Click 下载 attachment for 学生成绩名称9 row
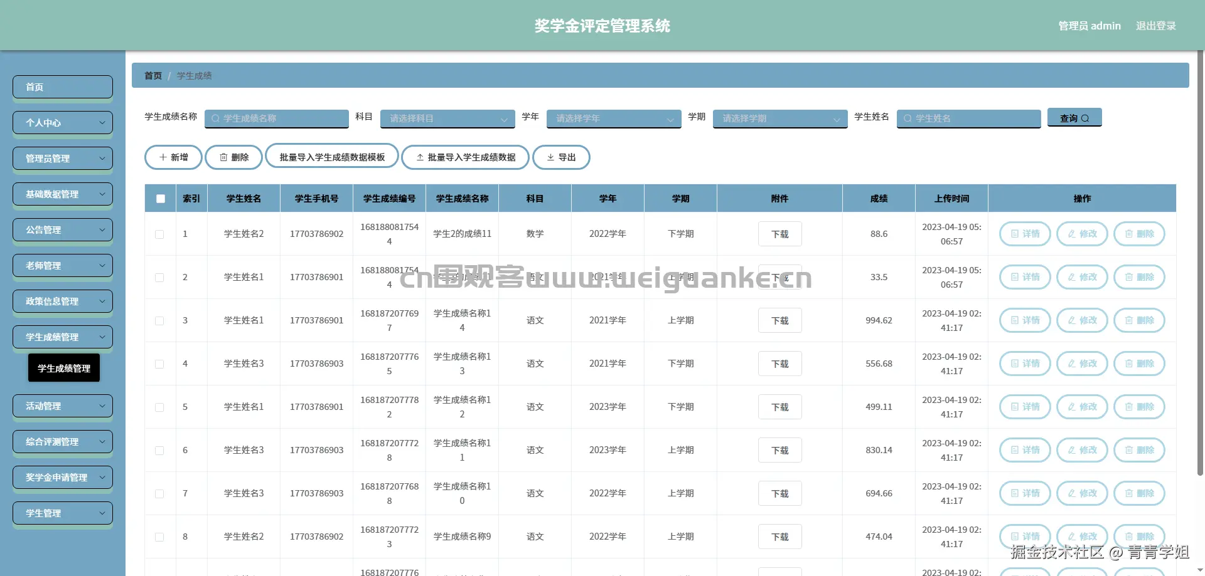The width and height of the screenshot is (1205, 576). click(779, 537)
